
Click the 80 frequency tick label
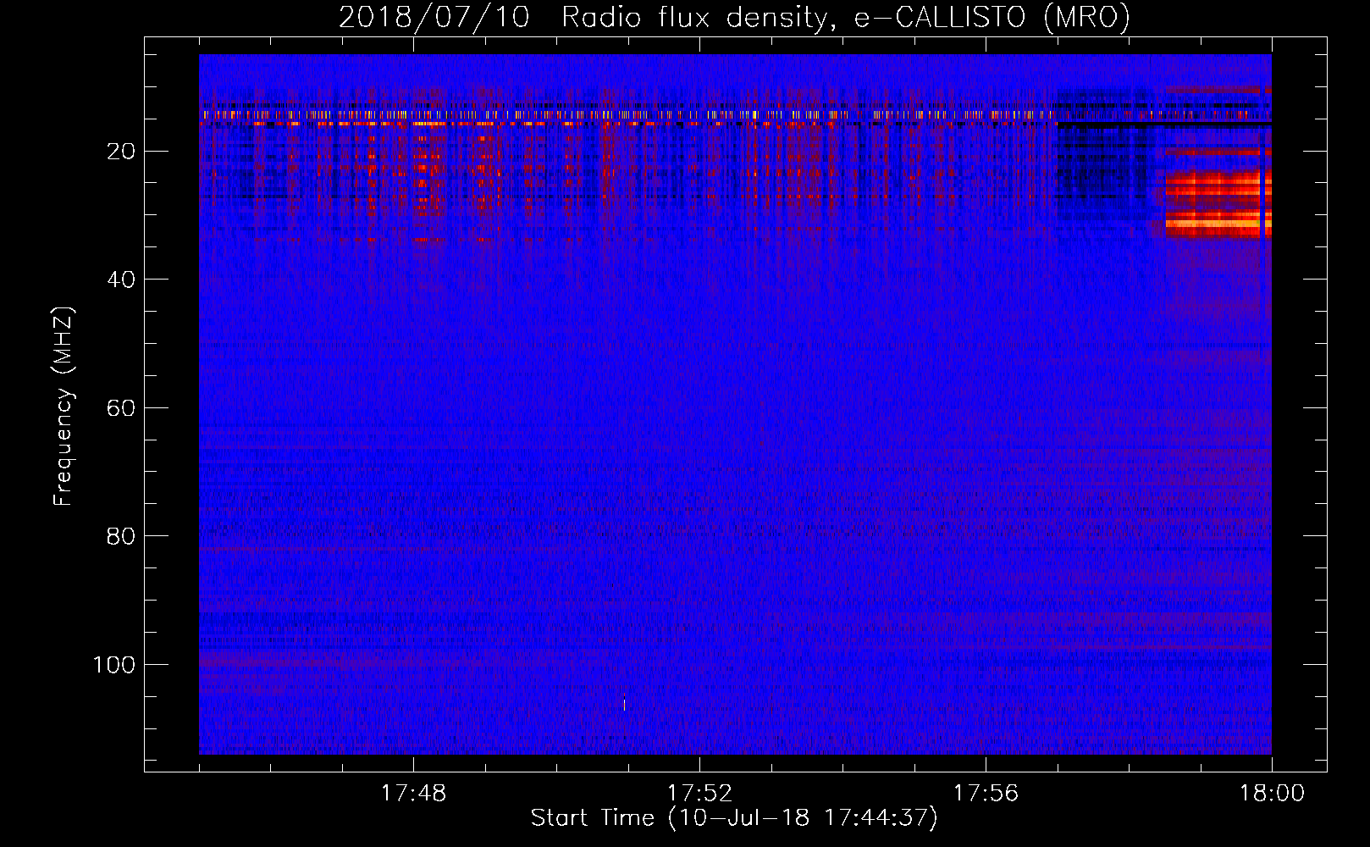[121, 536]
